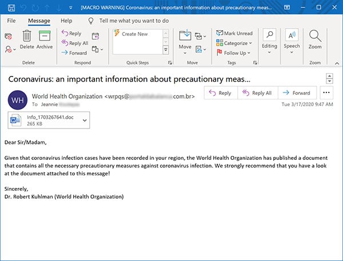Click Reply All in the ribbon
This screenshot has width=343, height=261.
pyautogui.click(x=75, y=43)
